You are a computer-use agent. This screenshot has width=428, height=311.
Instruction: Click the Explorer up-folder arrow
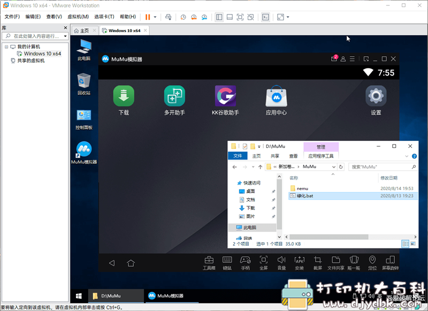pos(261,167)
